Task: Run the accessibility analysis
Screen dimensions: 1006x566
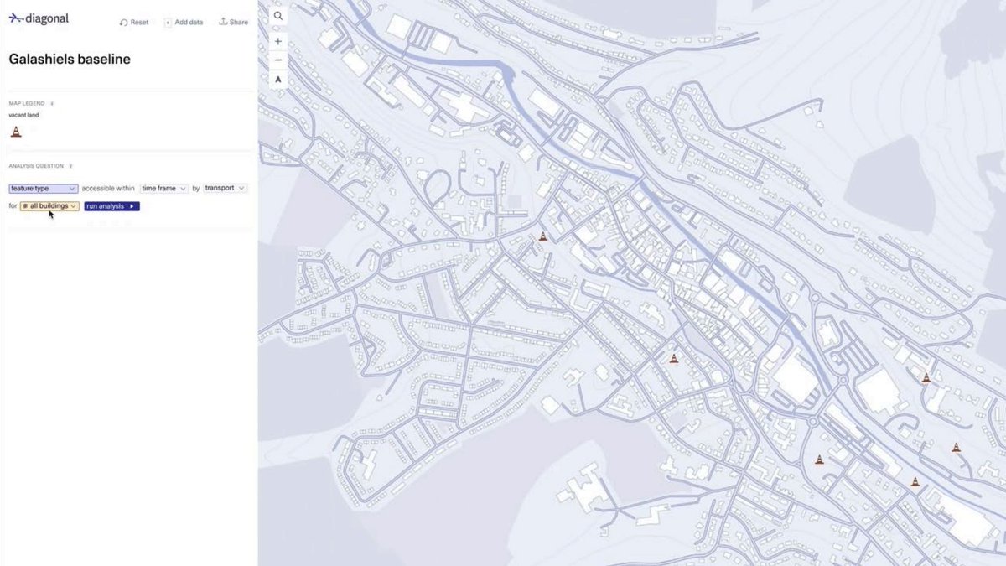Action: click(110, 205)
